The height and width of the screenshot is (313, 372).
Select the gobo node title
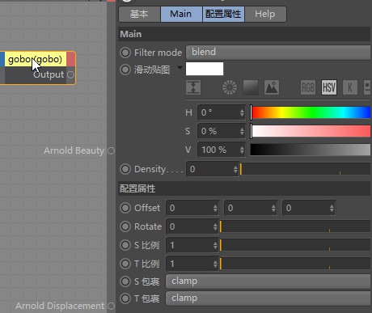tap(36, 59)
